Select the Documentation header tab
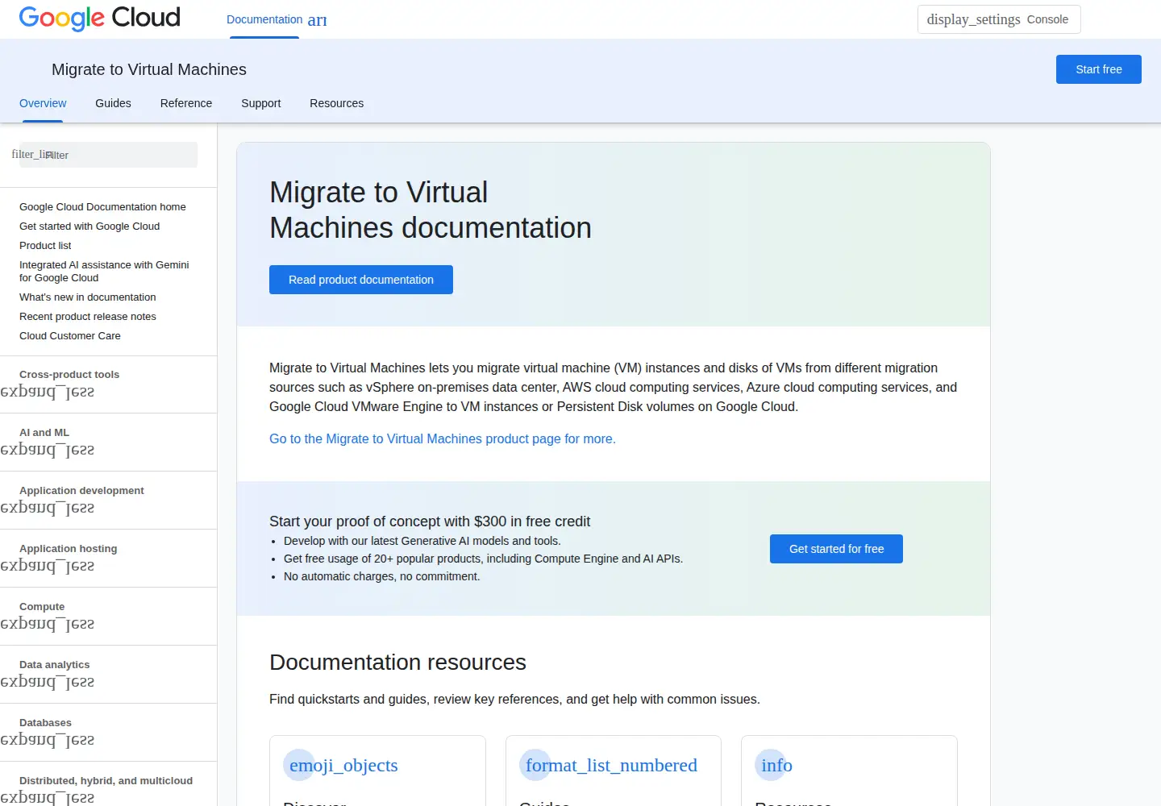1161x806 pixels. click(x=264, y=19)
